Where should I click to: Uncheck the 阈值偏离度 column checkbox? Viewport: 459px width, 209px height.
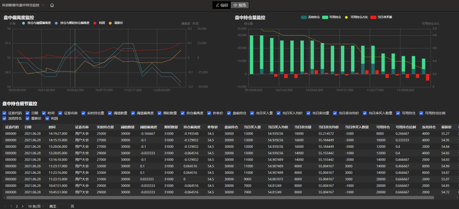133,113
